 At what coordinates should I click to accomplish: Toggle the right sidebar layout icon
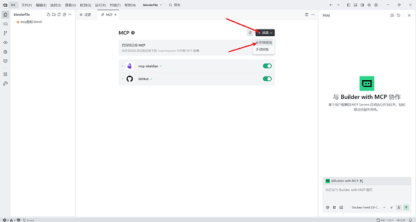click(x=362, y=5)
